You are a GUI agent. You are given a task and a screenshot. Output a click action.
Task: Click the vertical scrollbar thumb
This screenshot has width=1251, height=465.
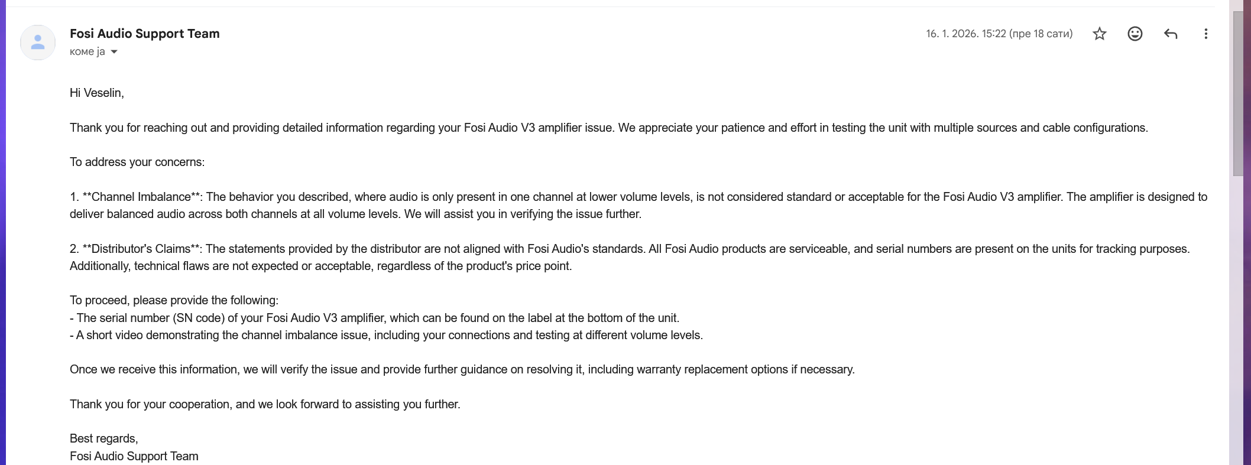1238,95
